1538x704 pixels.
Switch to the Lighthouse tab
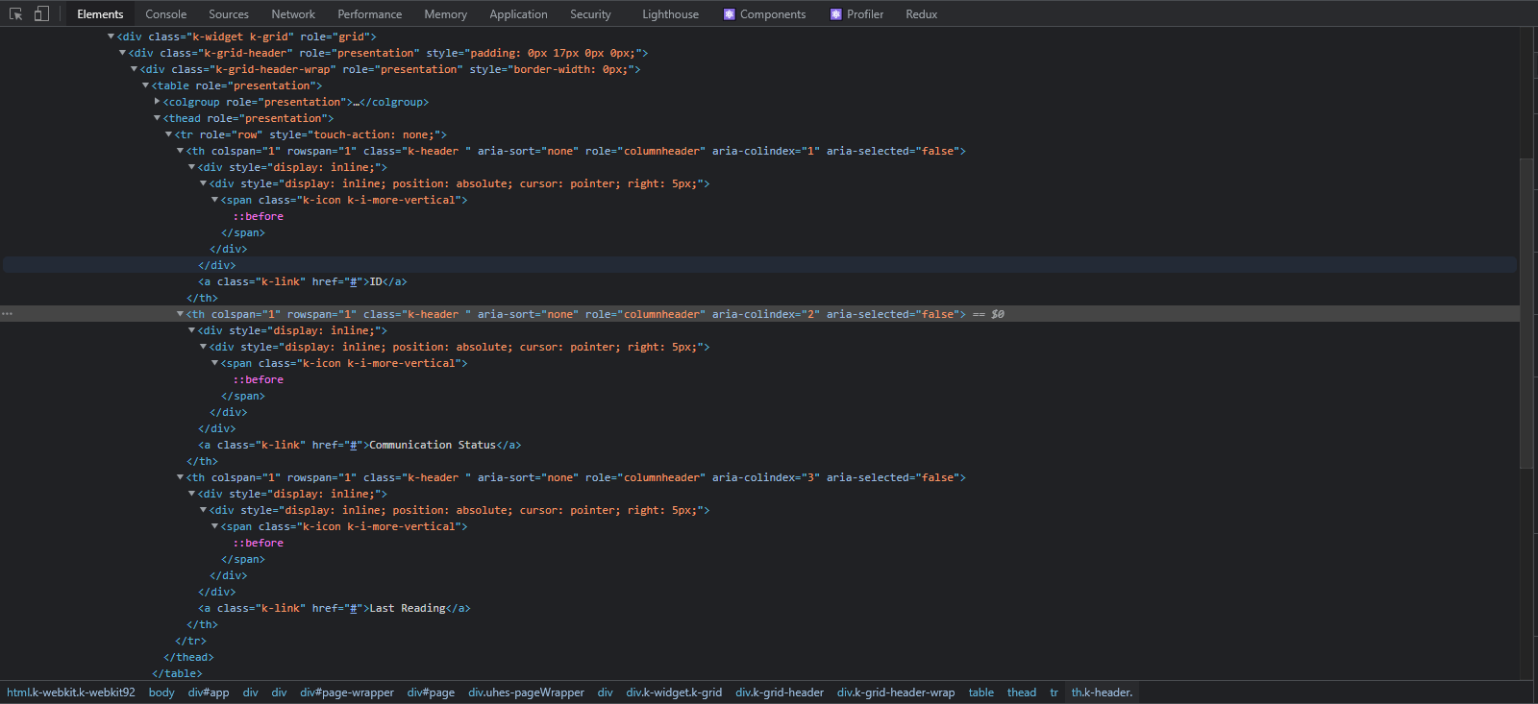coord(671,14)
